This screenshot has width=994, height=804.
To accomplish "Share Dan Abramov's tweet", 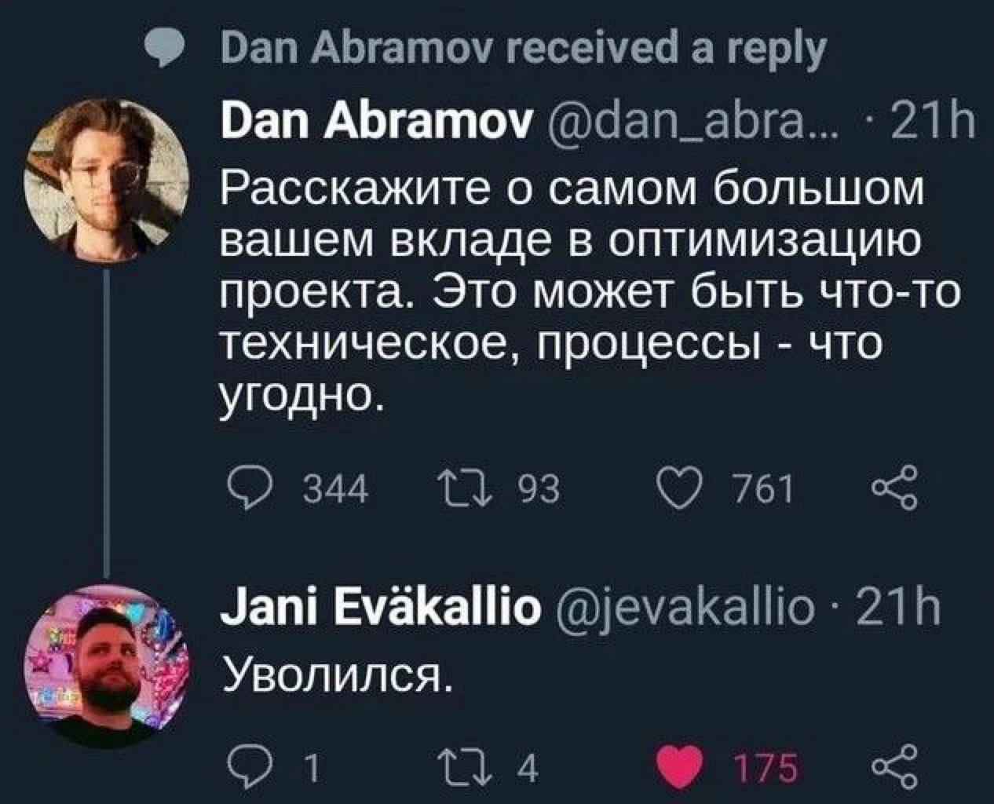I will click(895, 488).
